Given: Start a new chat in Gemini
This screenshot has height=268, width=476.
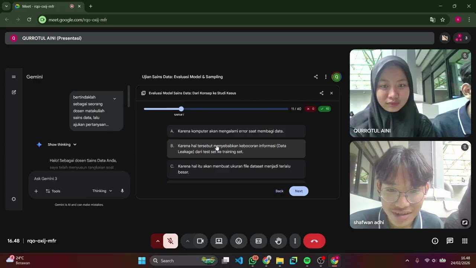Looking at the screenshot, I should (x=14, y=92).
